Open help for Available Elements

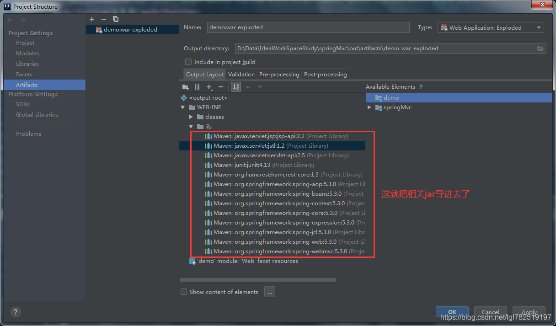421,87
